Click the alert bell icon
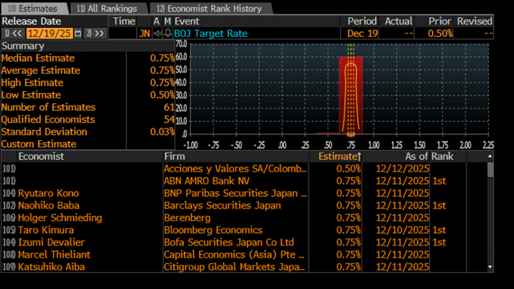514x289 pixels. coord(168,33)
